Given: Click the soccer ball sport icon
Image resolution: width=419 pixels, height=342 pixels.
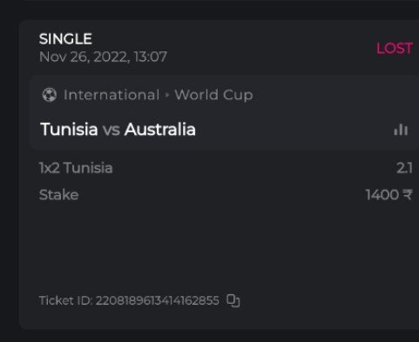Looking at the screenshot, I should pyautogui.click(x=50, y=95).
